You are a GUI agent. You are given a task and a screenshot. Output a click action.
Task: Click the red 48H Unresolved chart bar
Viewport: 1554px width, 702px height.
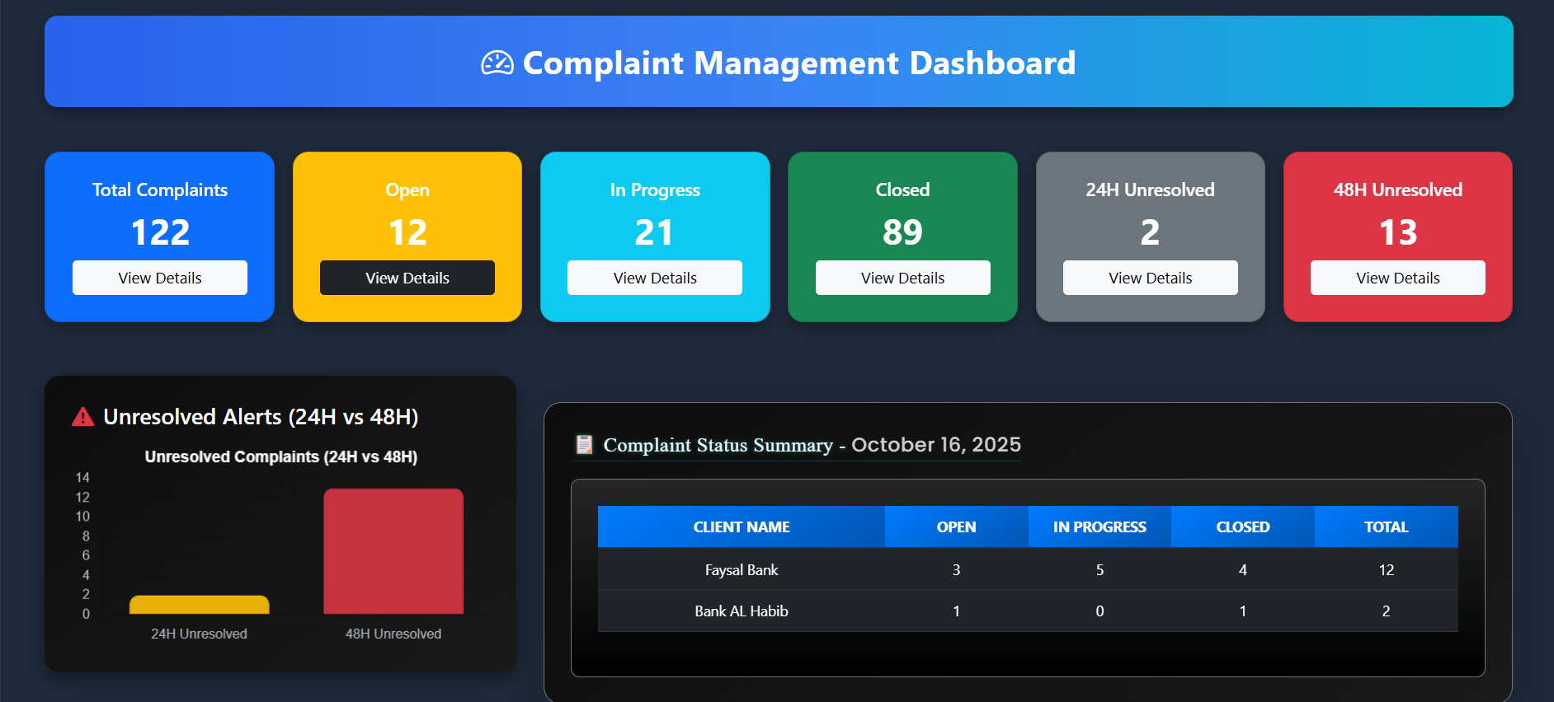[x=393, y=551]
